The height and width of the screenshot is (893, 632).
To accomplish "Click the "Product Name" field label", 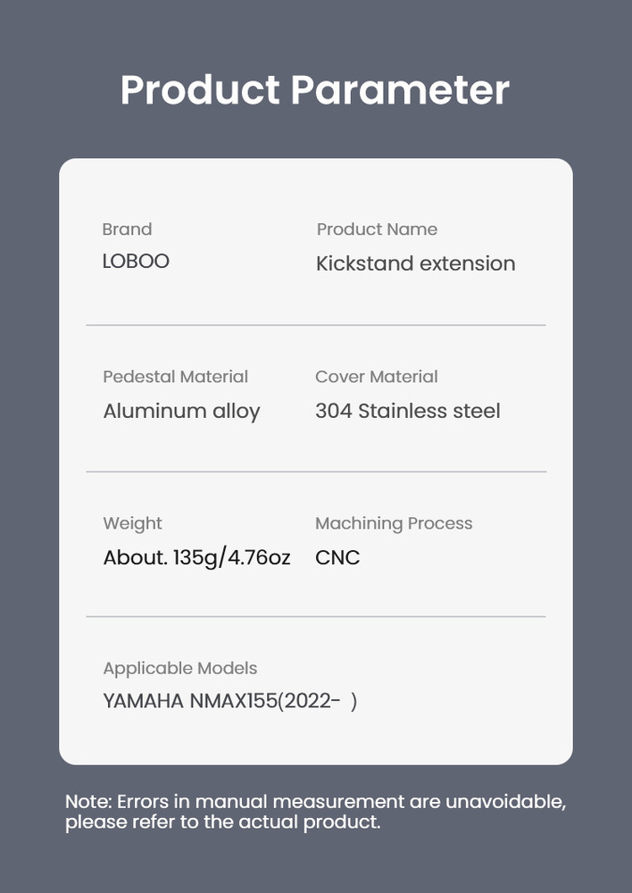I will point(377,230).
